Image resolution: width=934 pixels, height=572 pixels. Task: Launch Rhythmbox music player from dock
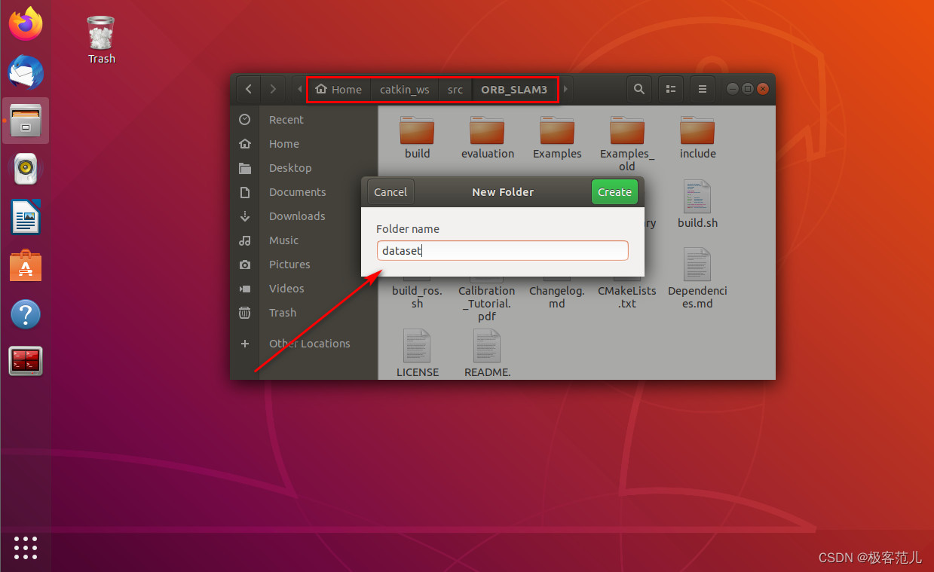[x=26, y=169]
